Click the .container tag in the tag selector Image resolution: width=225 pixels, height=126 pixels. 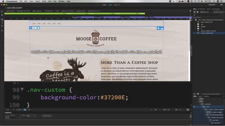tap(19, 110)
